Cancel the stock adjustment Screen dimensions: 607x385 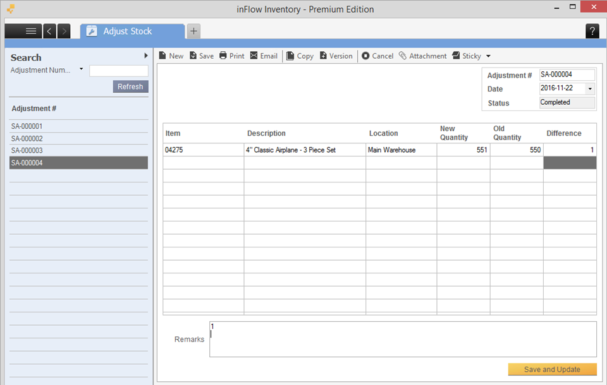[x=377, y=56]
